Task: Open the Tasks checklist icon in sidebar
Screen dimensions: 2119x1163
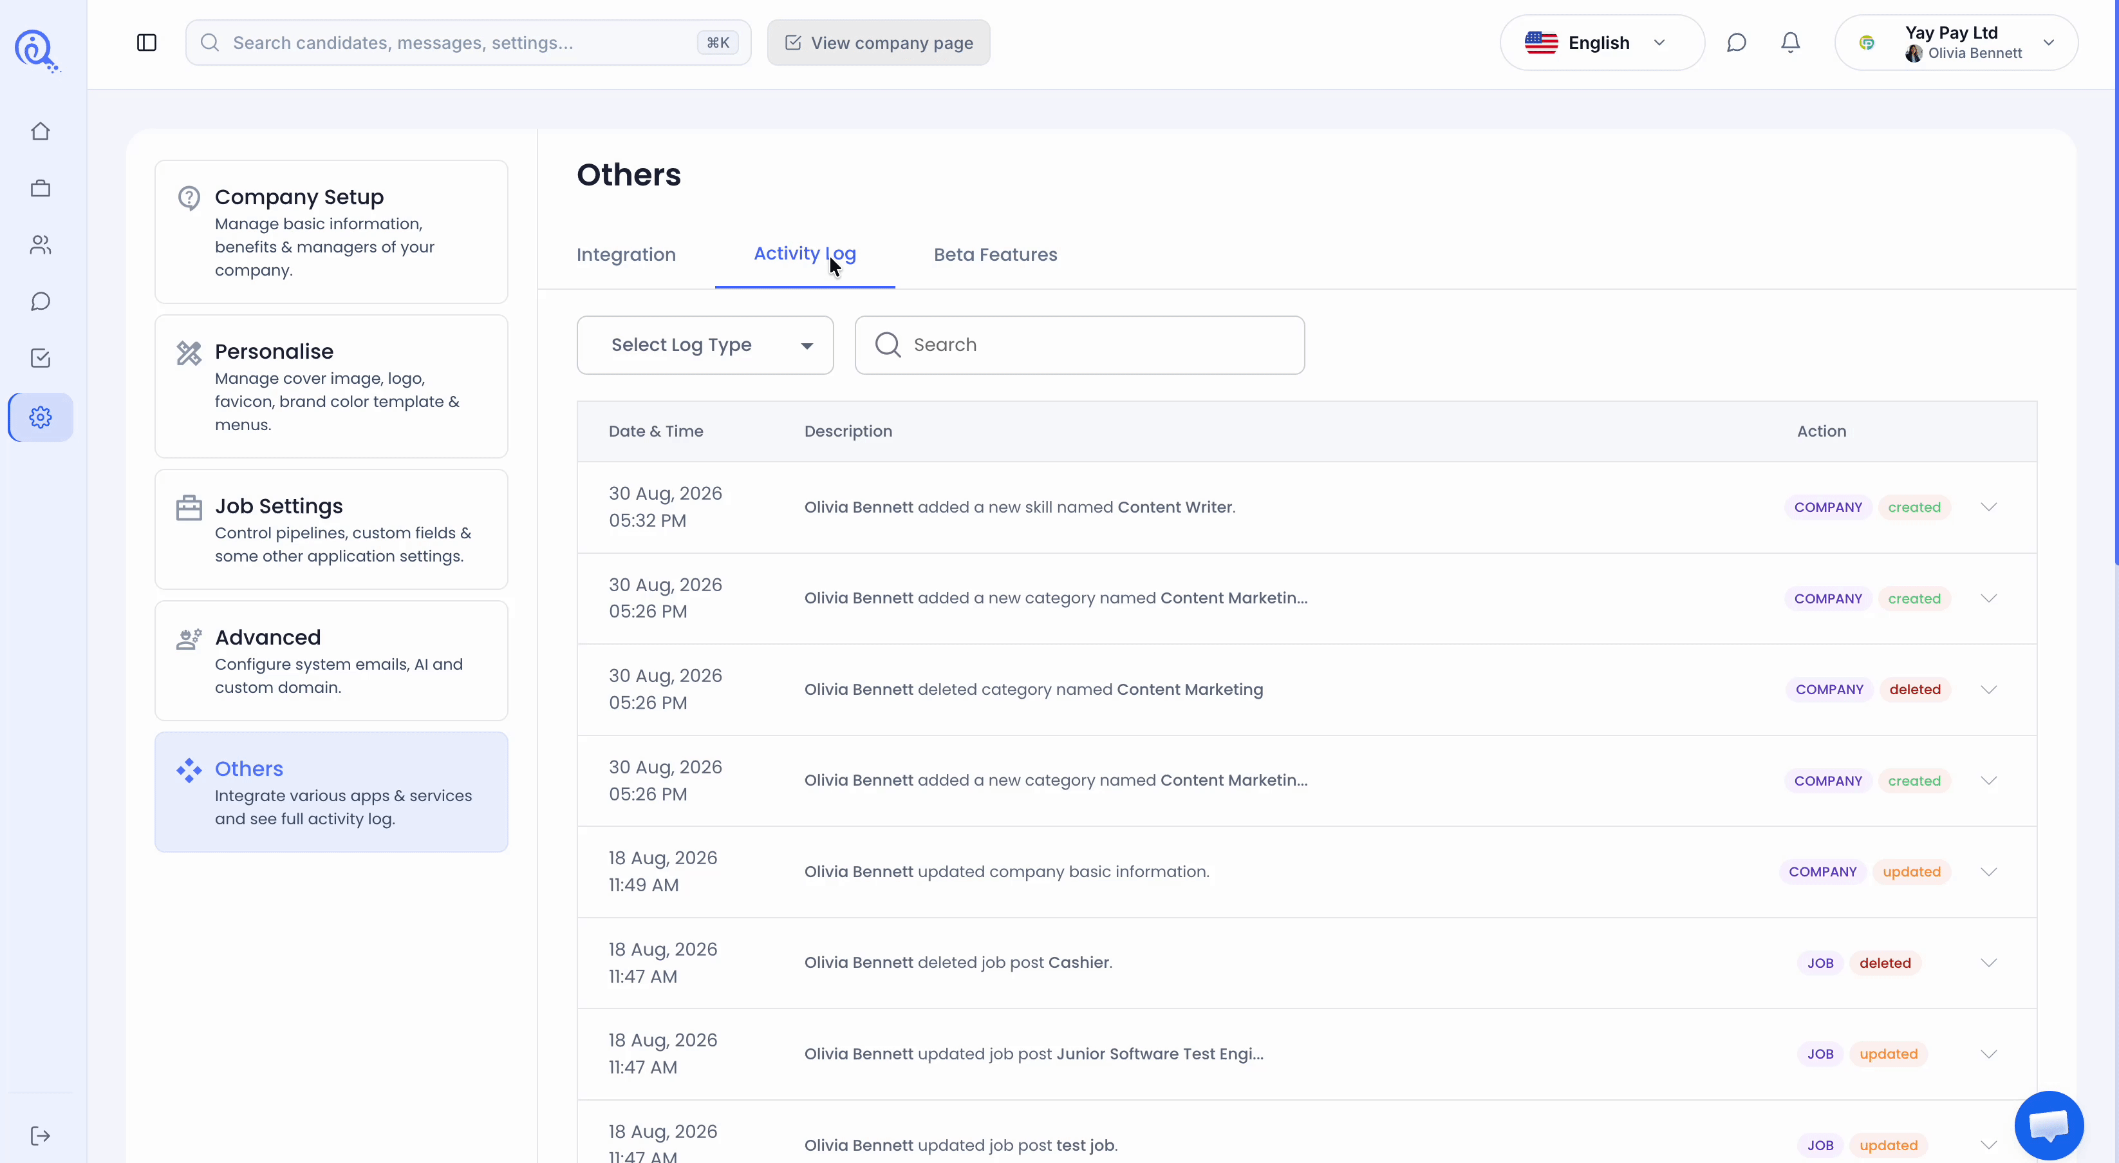Action: (x=41, y=358)
